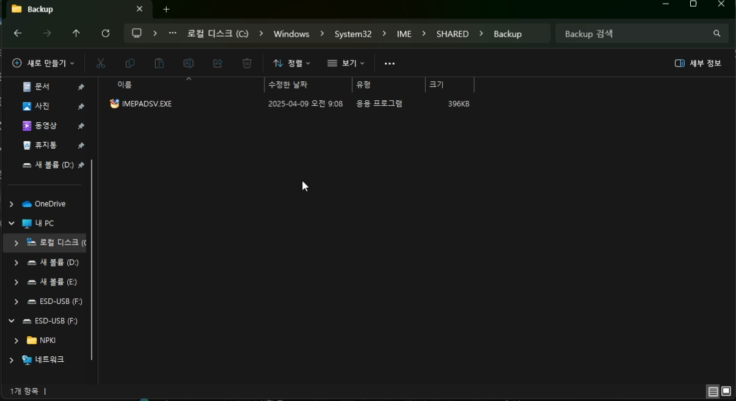The image size is (736, 401).
Task: Toggle the 세부 정보 details pane
Action: tap(698, 64)
